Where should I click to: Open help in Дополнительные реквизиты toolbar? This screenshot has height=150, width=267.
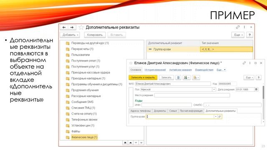click(x=249, y=35)
